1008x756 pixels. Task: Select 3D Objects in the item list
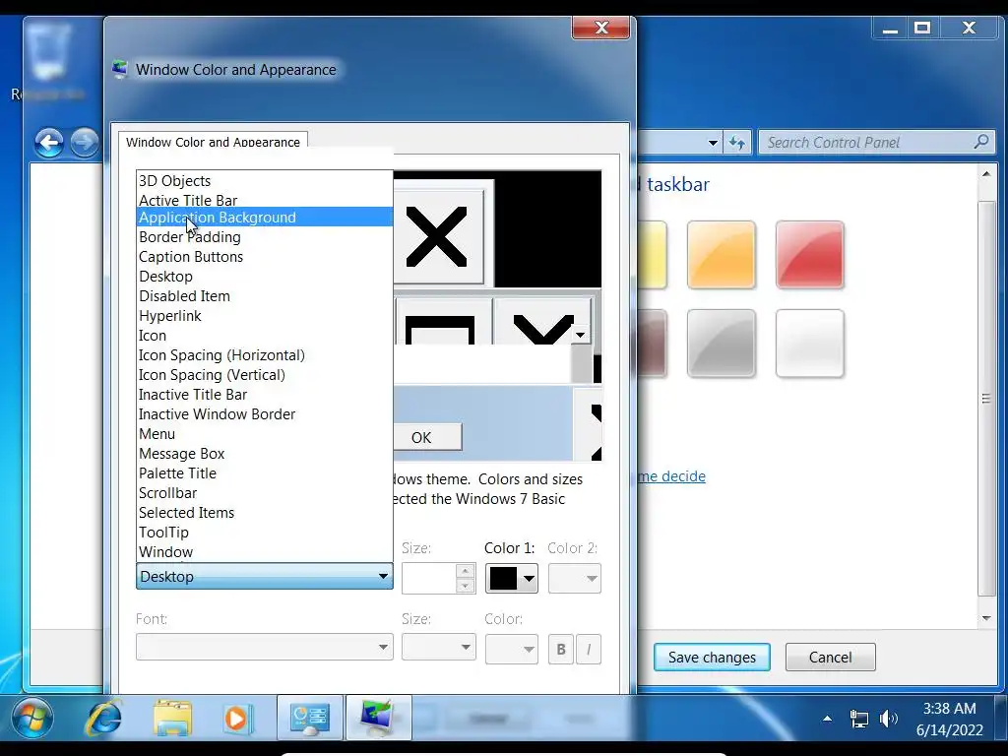click(264, 181)
